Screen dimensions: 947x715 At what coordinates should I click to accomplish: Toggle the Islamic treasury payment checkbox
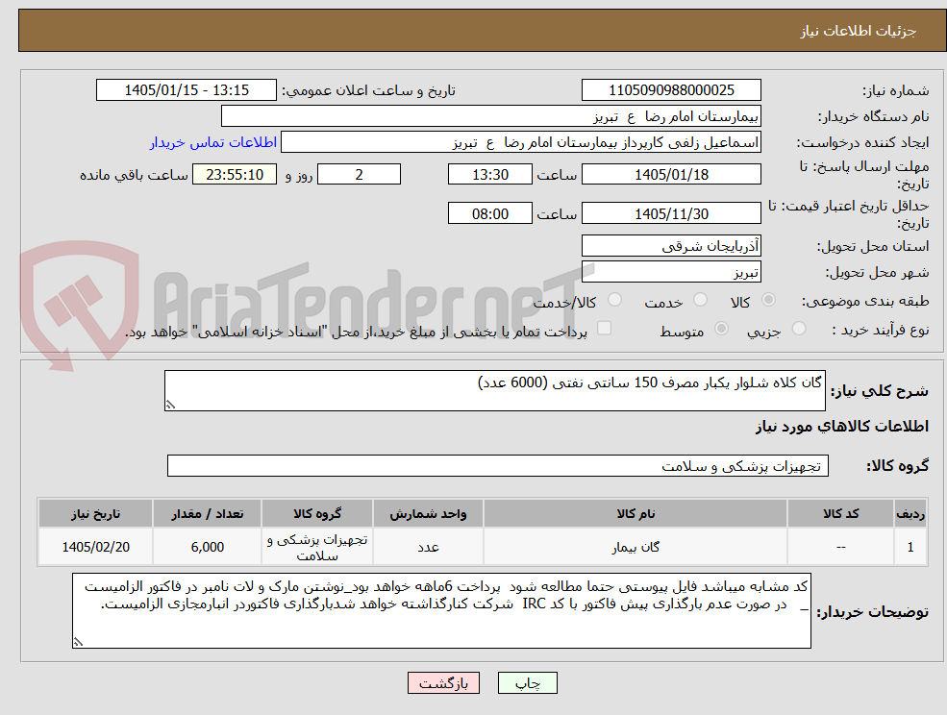(604, 328)
